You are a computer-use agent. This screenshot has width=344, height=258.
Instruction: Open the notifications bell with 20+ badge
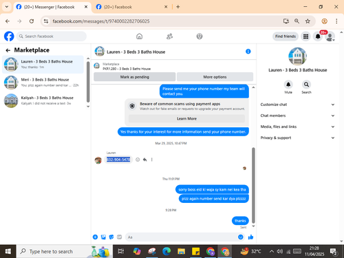tap(318, 36)
